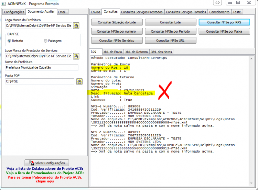The image size is (258, 190).
Task: Open file browser for Logo Marca da Prefeitura
Action: click(76, 26)
